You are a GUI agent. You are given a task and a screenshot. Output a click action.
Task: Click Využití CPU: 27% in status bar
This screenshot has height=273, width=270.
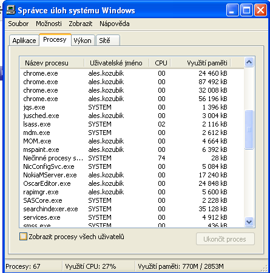[90, 266]
